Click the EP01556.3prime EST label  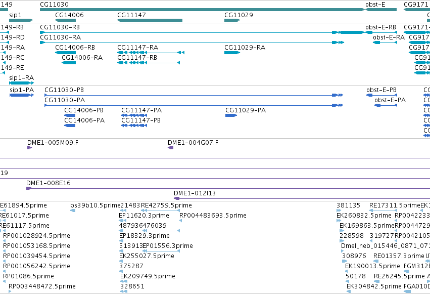[x=168, y=246]
